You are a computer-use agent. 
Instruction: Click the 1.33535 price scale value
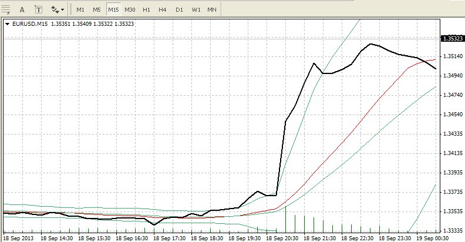pyautogui.click(x=453, y=211)
